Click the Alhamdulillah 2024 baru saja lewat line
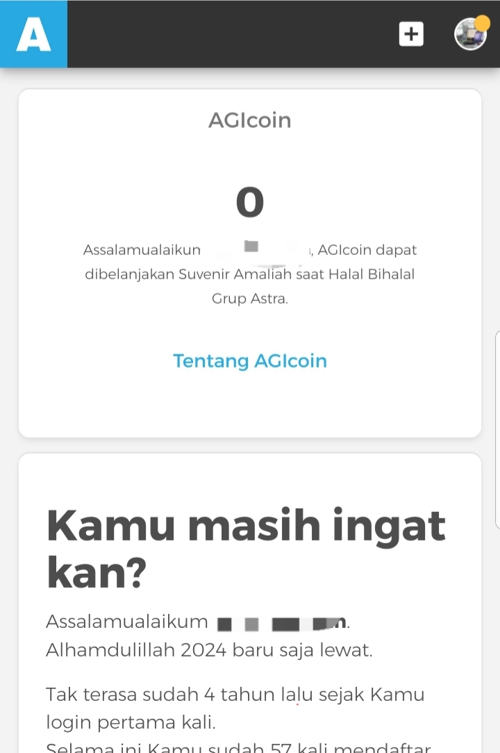 pos(210,650)
